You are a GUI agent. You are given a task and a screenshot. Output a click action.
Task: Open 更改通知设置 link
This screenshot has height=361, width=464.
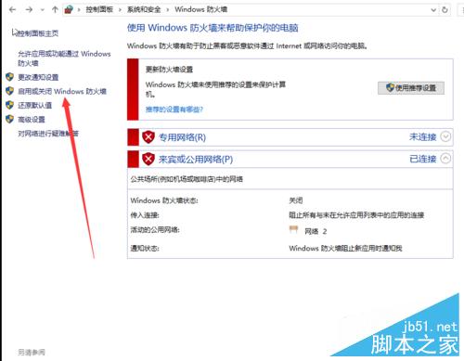point(38,77)
